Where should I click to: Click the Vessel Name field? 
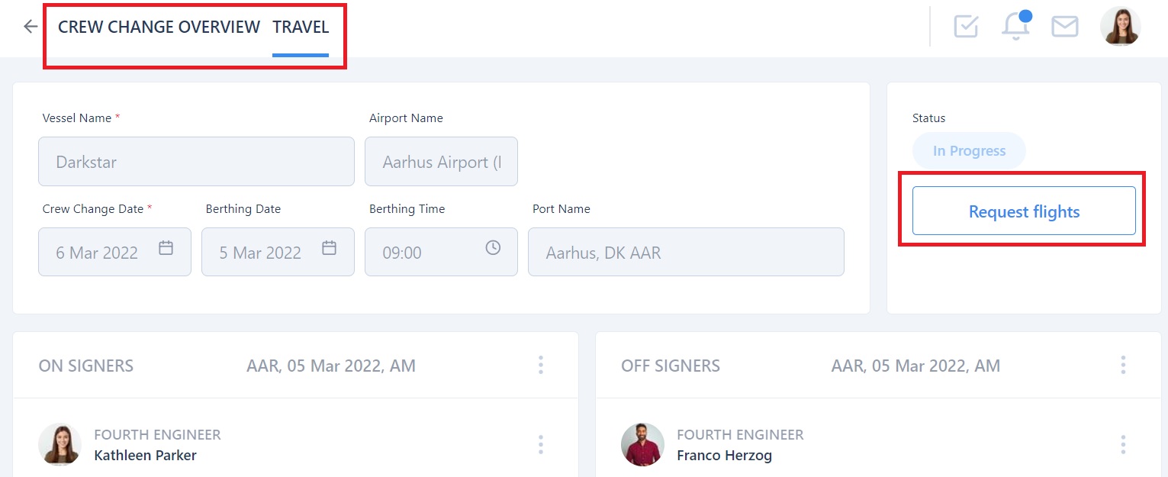click(x=196, y=162)
